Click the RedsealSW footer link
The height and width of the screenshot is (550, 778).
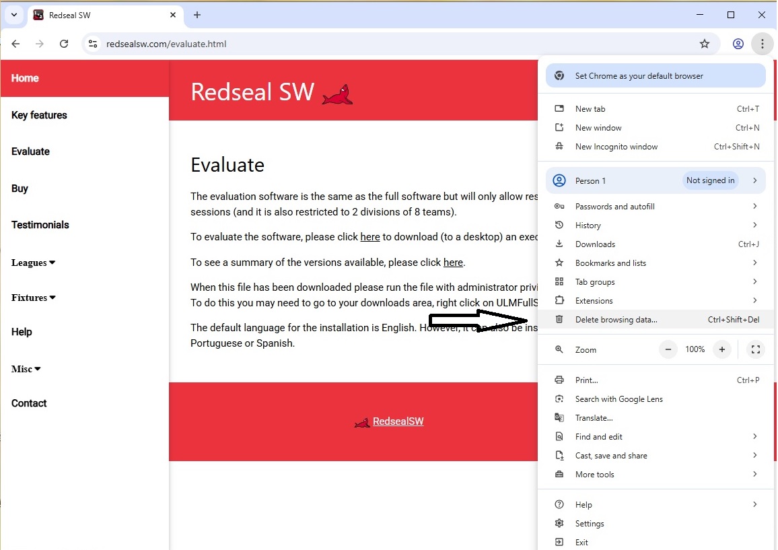click(x=398, y=421)
